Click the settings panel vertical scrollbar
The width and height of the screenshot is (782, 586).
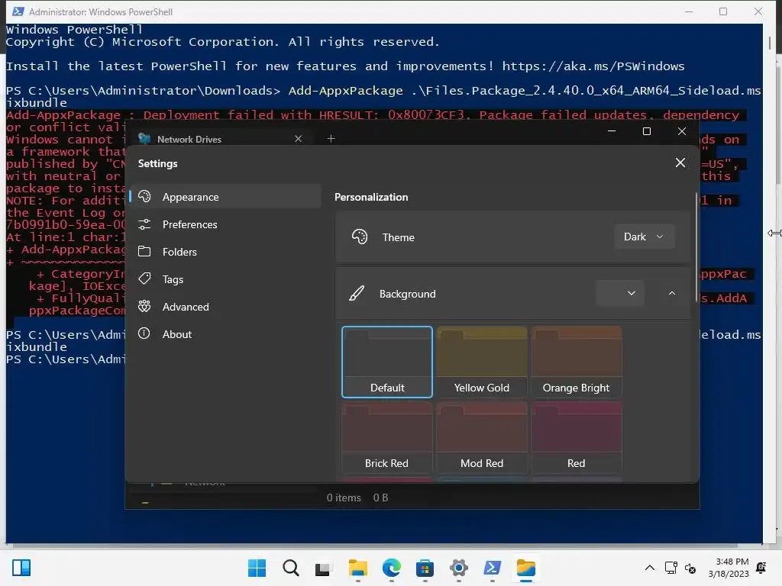click(696, 248)
